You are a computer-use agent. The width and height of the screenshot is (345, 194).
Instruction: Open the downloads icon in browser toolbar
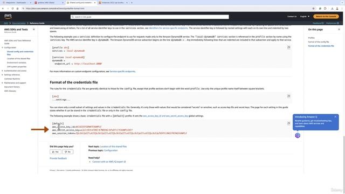tap(332, 9)
